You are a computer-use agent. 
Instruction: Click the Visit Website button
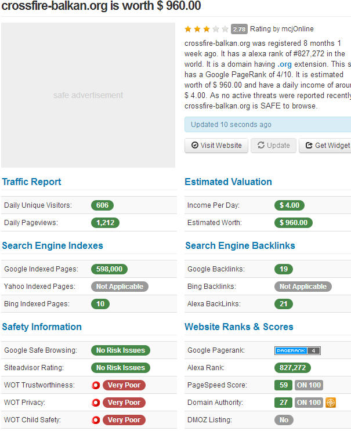216,146
